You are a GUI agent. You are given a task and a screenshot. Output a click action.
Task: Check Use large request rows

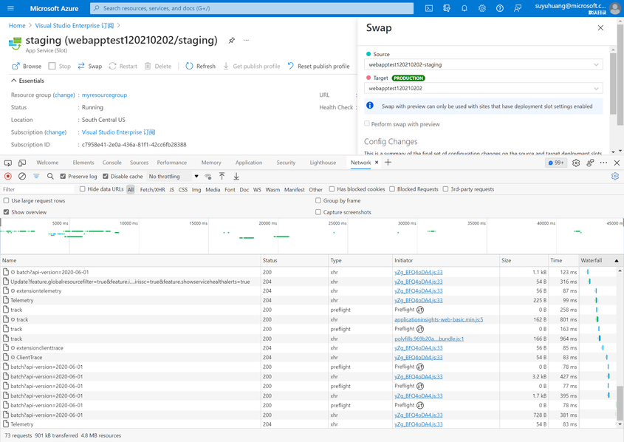tap(7, 201)
